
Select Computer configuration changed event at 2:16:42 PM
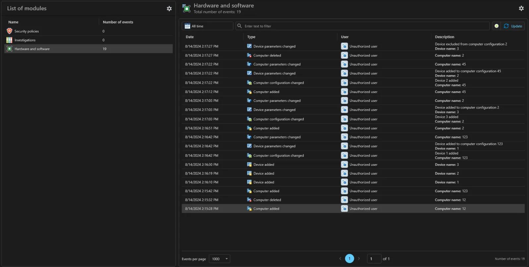353,156
